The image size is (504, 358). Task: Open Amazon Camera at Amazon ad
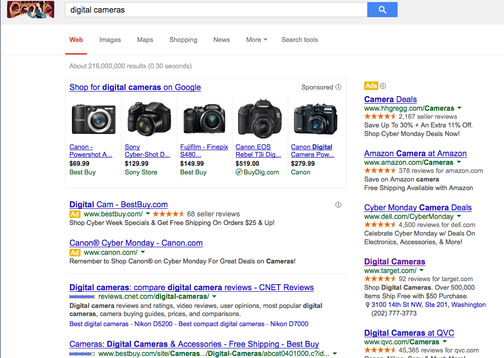click(415, 154)
